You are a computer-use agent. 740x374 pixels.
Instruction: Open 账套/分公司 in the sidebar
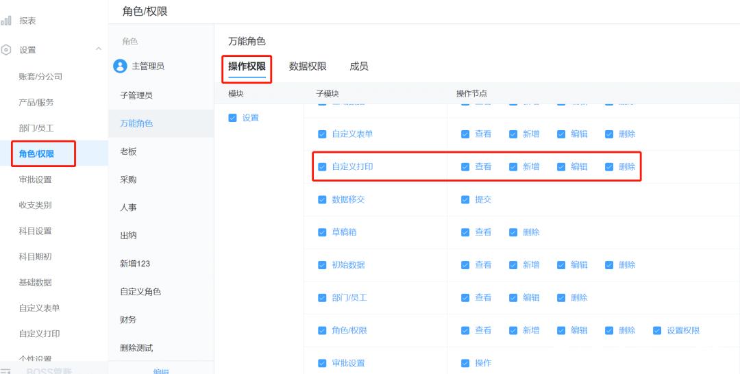pyautogui.click(x=40, y=77)
